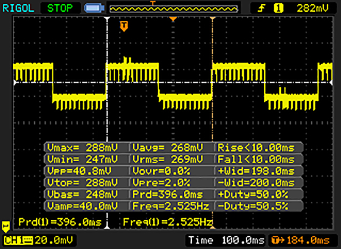Click the orange triangle marker atop the grid
This screenshot has width=341, height=249.
[173, 19]
